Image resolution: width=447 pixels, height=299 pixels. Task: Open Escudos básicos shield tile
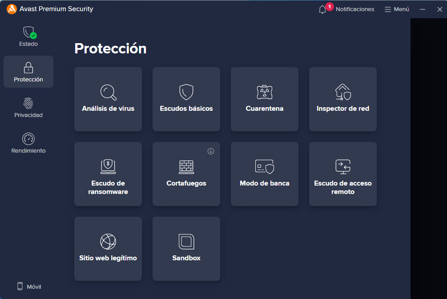(x=186, y=99)
